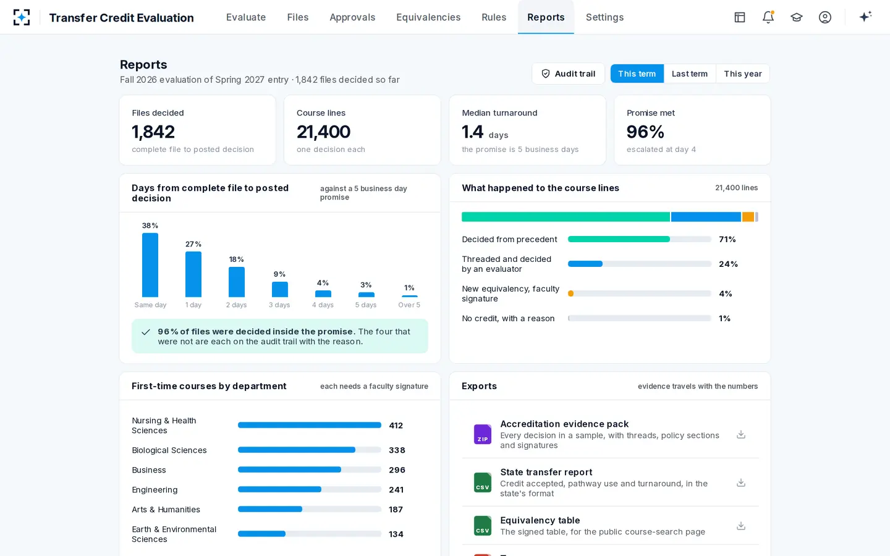The width and height of the screenshot is (890, 556).
Task: Click the Same day bar in the chart
Action: coord(150,265)
